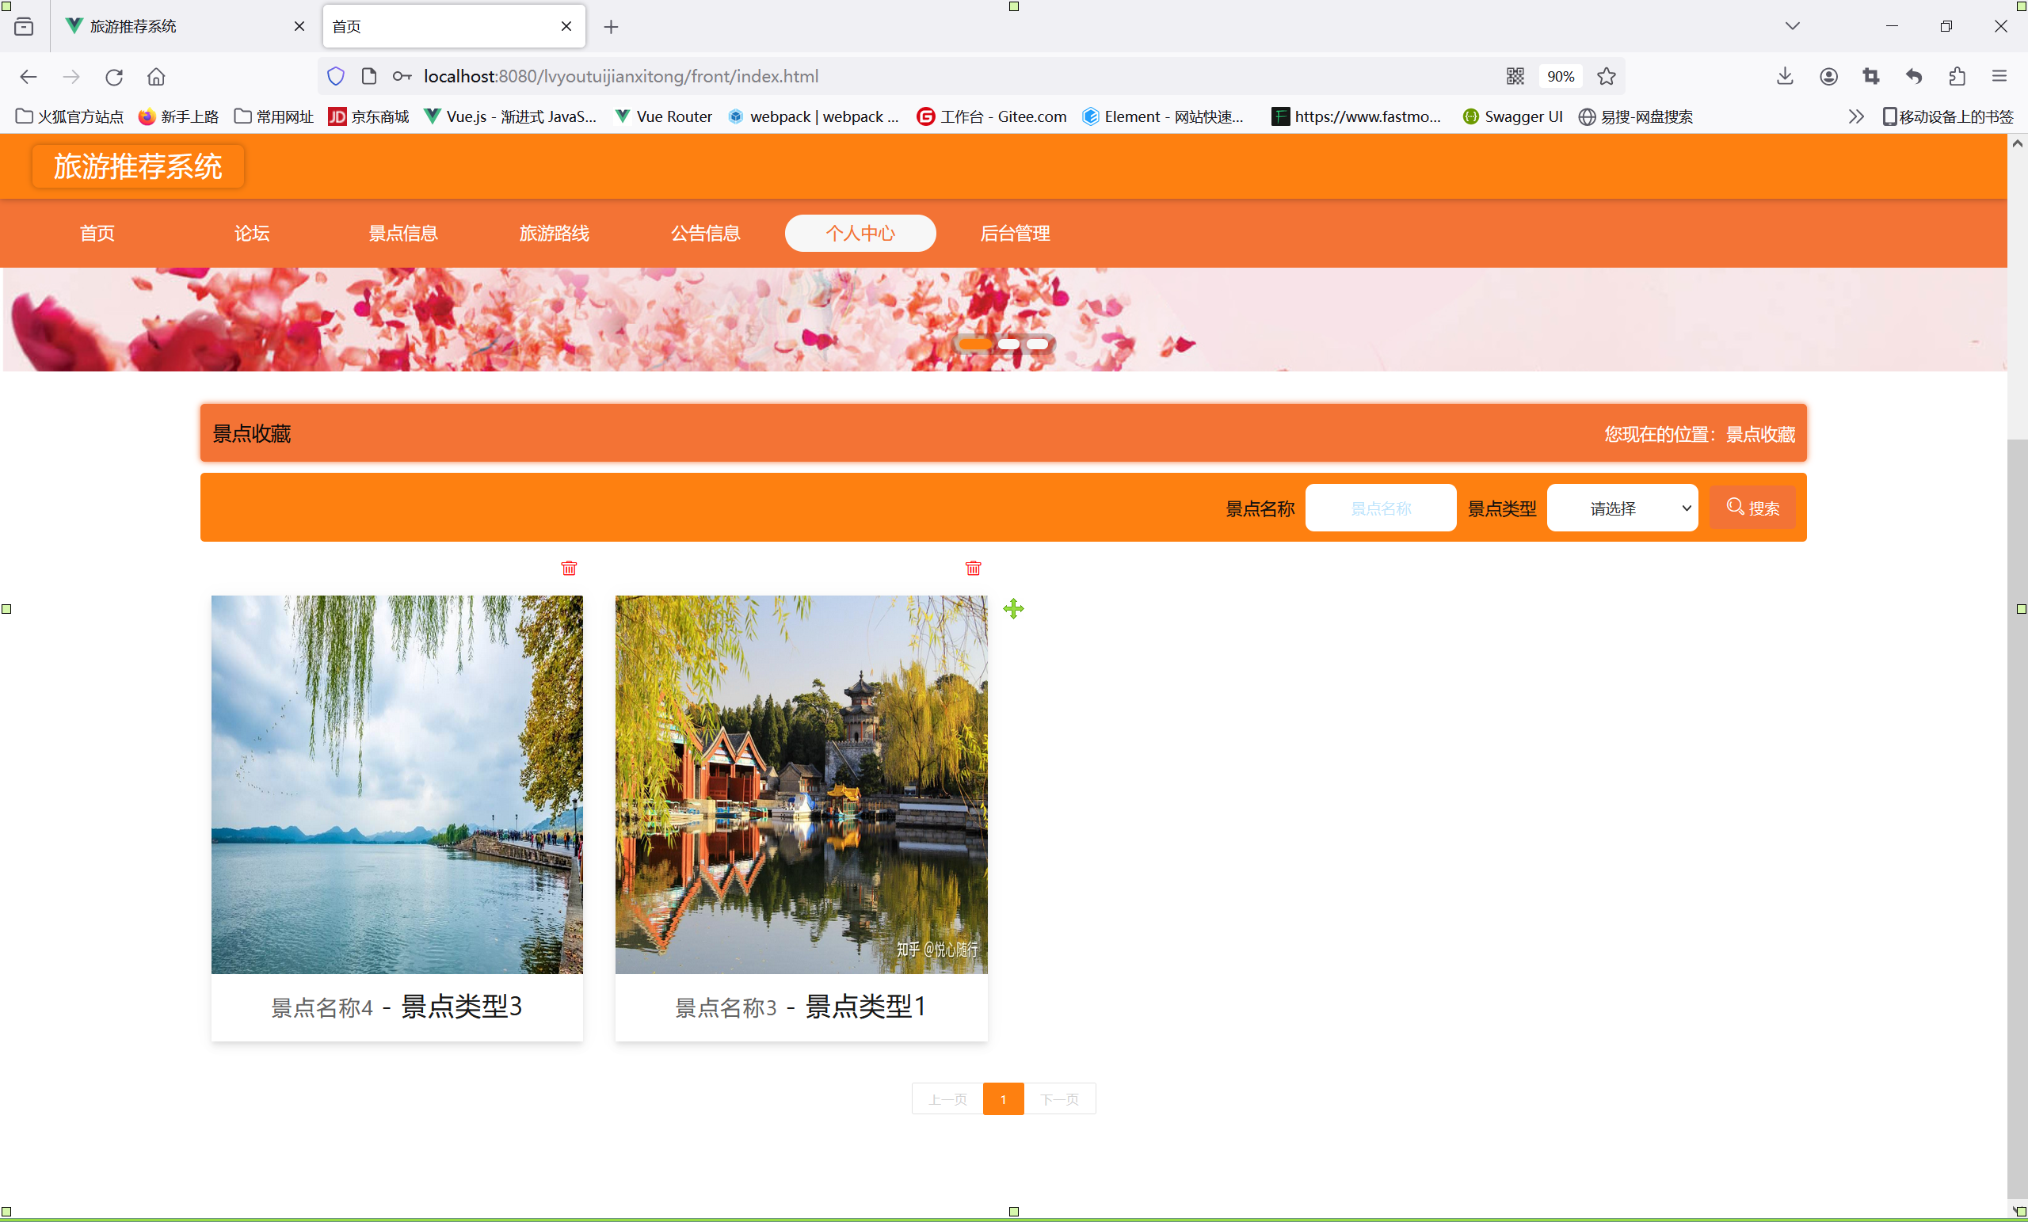Click the QR code icon in address bar
This screenshot has height=1222, width=2028.
[1515, 77]
